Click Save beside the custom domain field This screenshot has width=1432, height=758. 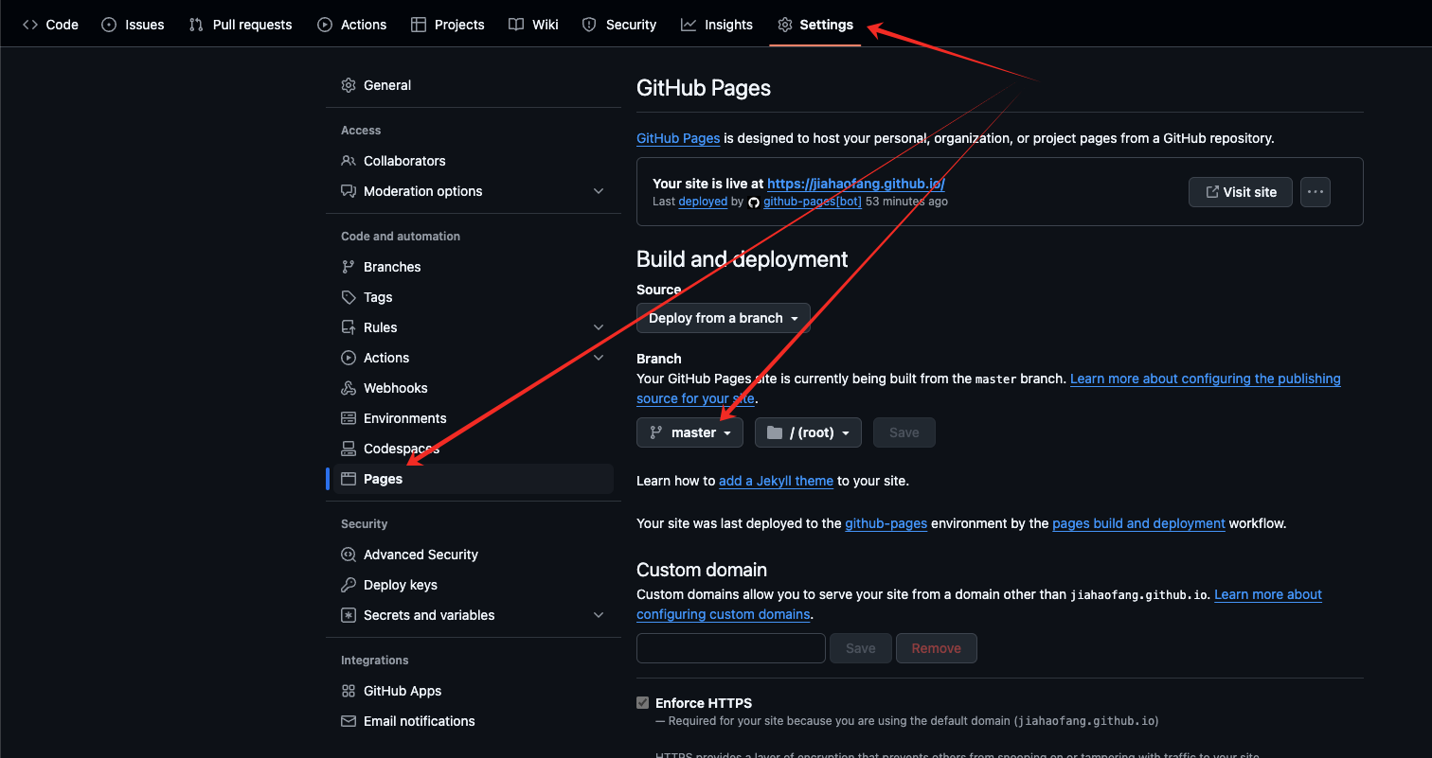(861, 648)
